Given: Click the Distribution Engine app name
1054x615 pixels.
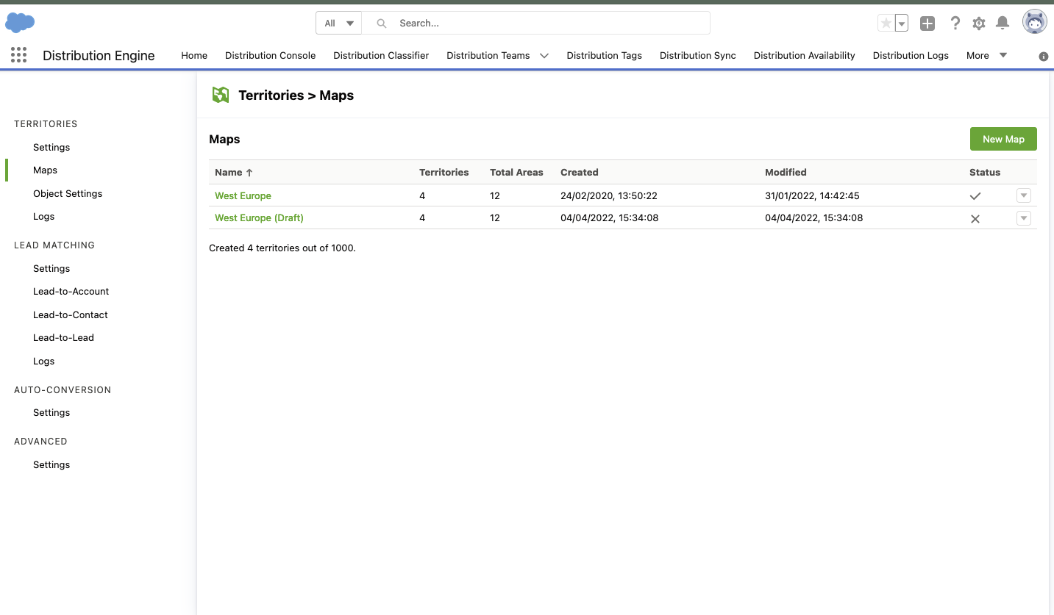Looking at the screenshot, I should click(99, 56).
